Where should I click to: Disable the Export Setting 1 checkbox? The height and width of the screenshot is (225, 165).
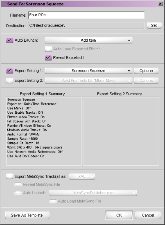10,71
